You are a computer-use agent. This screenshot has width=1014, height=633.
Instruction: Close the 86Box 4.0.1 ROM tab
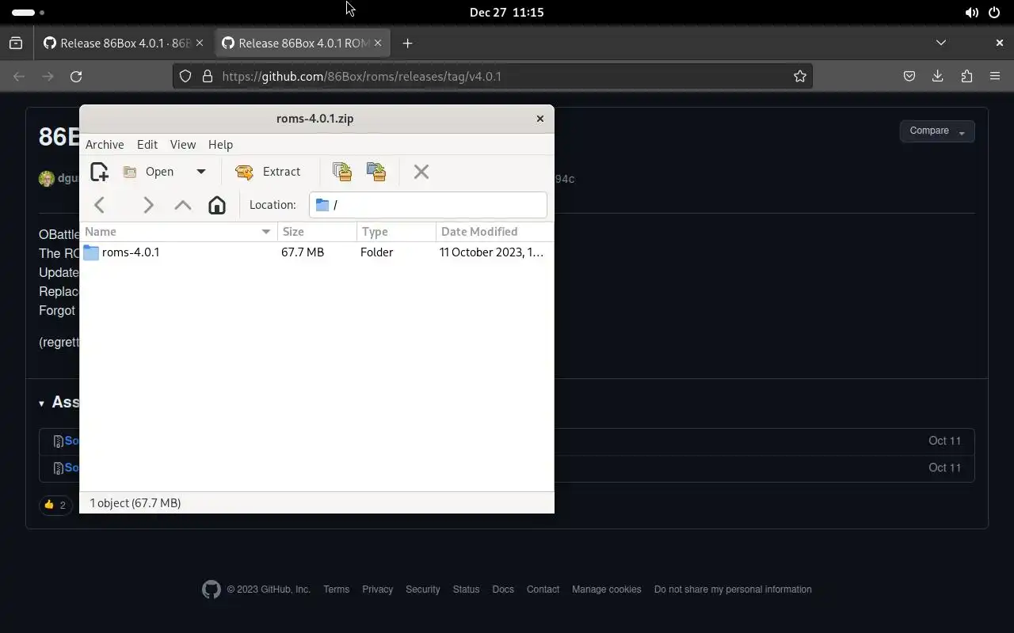378,44
